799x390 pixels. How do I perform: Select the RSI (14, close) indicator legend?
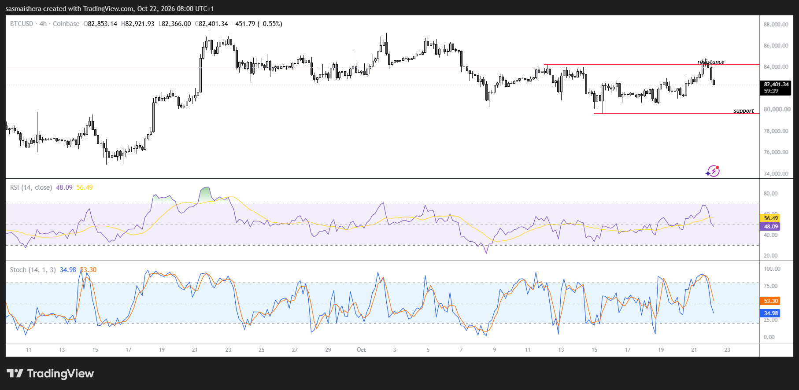pos(31,188)
